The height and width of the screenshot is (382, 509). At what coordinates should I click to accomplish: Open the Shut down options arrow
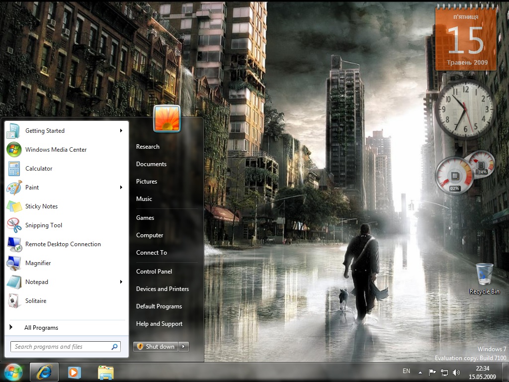point(183,347)
